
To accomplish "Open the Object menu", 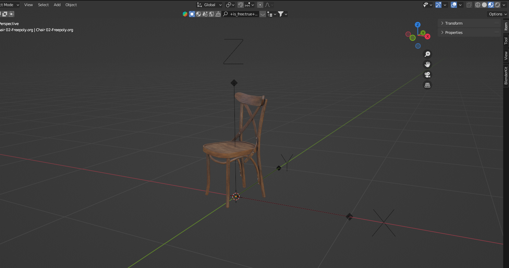I will 71,5.
